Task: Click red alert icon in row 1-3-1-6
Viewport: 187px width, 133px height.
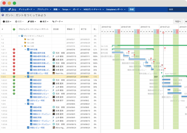Action: pos(14,70)
